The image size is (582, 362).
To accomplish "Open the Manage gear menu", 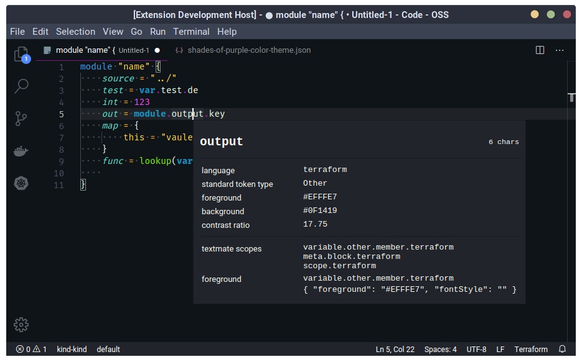I will (x=21, y=325).
